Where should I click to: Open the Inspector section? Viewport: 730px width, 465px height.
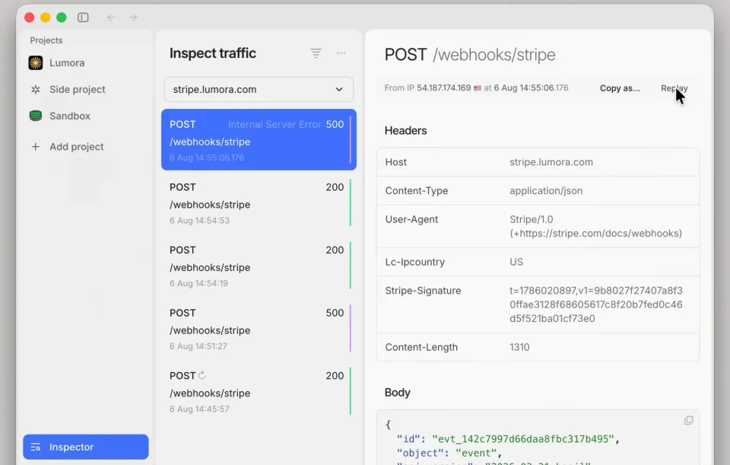tap(86, 447)
